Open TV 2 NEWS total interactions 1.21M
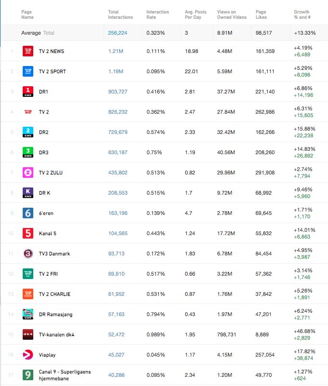 click(116, 51)
